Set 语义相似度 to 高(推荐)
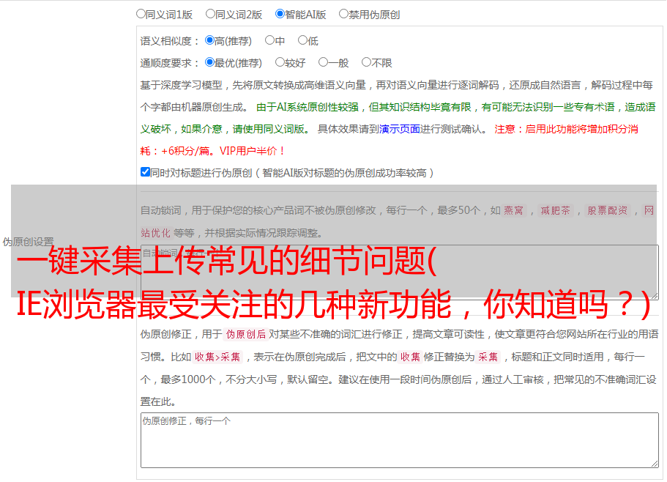Image resolution: width=667 pixels, height=482 pixels. tap(209, 40)
